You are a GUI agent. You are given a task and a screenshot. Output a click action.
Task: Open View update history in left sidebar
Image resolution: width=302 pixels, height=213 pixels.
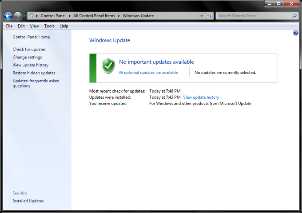point(31,65)
